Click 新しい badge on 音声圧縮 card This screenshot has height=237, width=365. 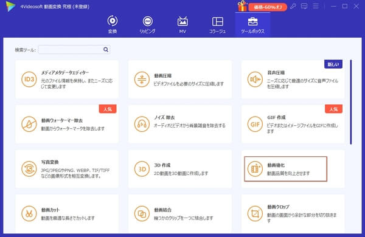tap(333, 64)
